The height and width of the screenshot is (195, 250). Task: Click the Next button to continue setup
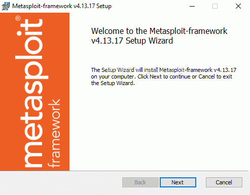click(178, 182)
